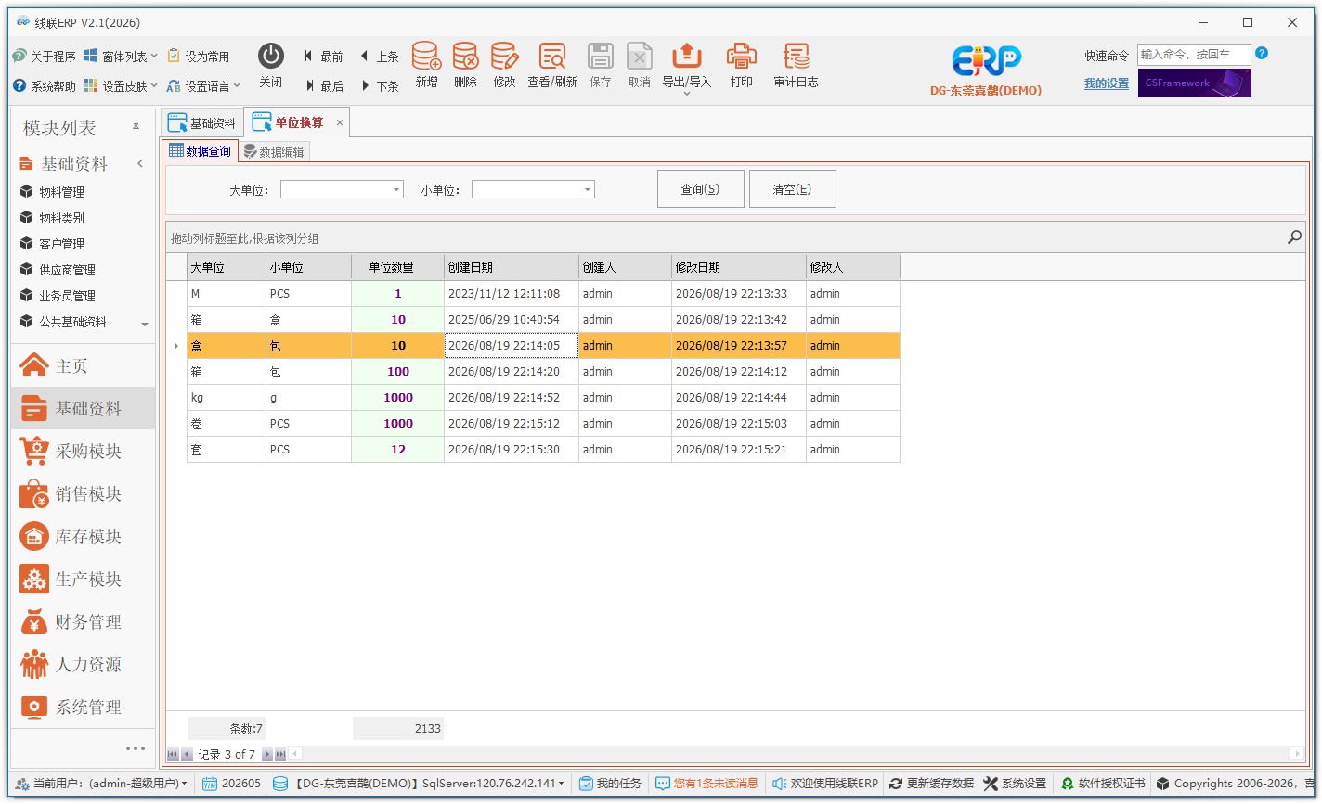Open 客户管理 in sidebar
This screenshot has width=1322, height=804.
[x=61, y=244]
